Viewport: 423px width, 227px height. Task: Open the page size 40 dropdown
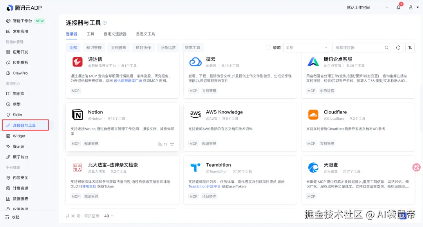pos(109,216)
